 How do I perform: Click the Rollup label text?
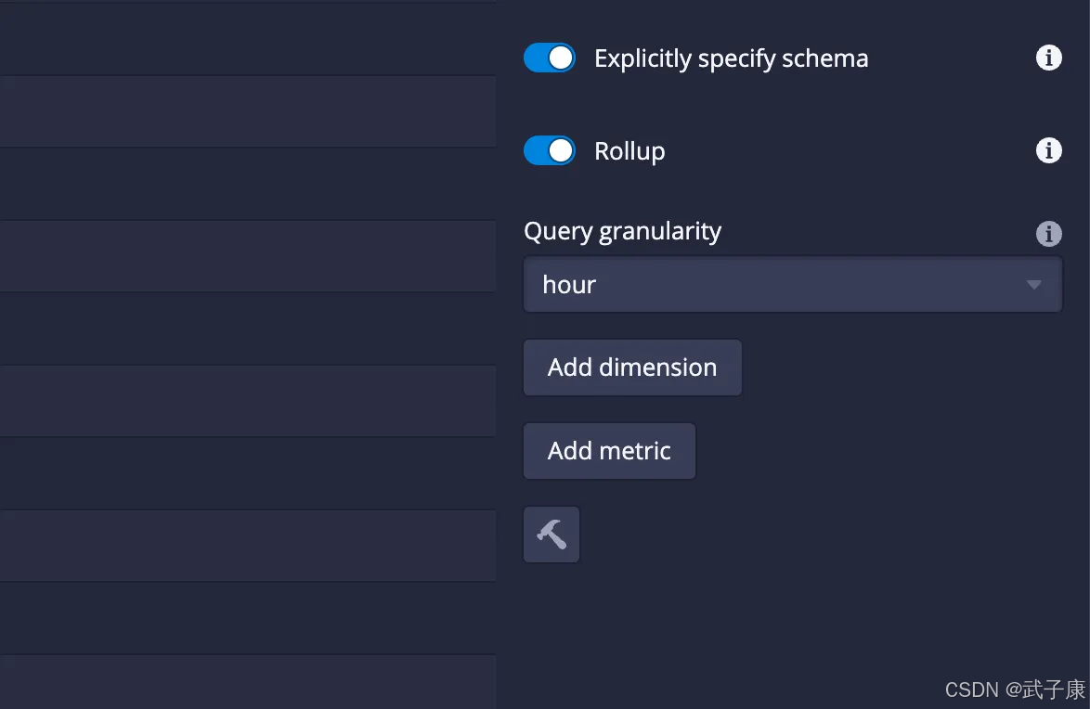[x=629, y=151]
